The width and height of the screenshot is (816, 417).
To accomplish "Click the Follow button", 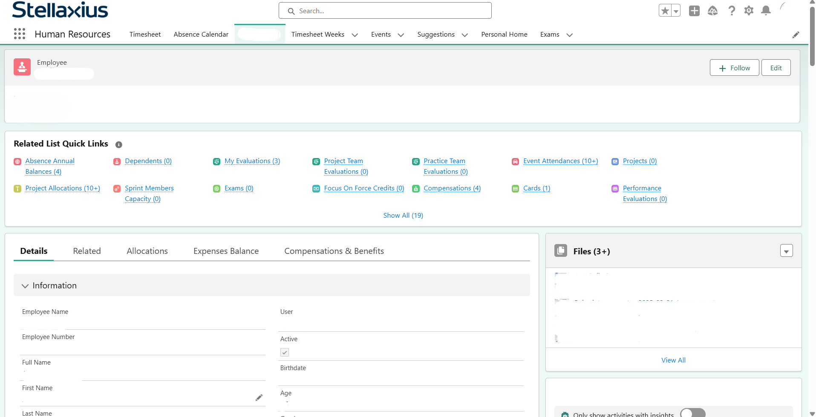I will tap(734, 68).
